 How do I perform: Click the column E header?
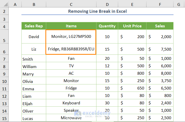(132, 4)
